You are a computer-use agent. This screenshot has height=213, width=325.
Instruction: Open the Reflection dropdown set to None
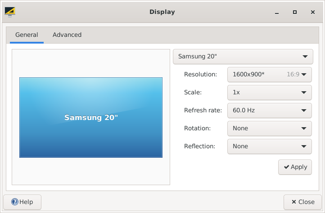(x=270, y=146)
